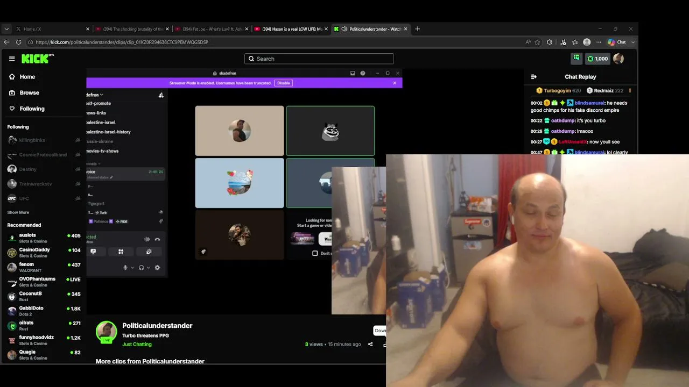
Task: Disconnect from the Discord voice call
Action: (x=157, y=239)
